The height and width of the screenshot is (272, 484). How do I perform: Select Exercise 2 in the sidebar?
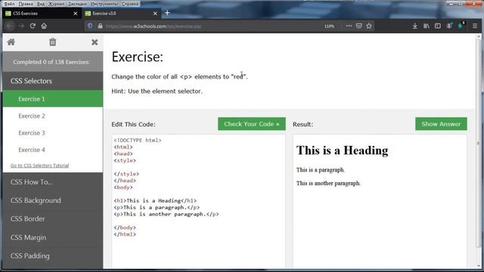pos(53,116)
